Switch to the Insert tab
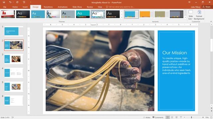This screenshot has width=213, height=119. point(25,7)
